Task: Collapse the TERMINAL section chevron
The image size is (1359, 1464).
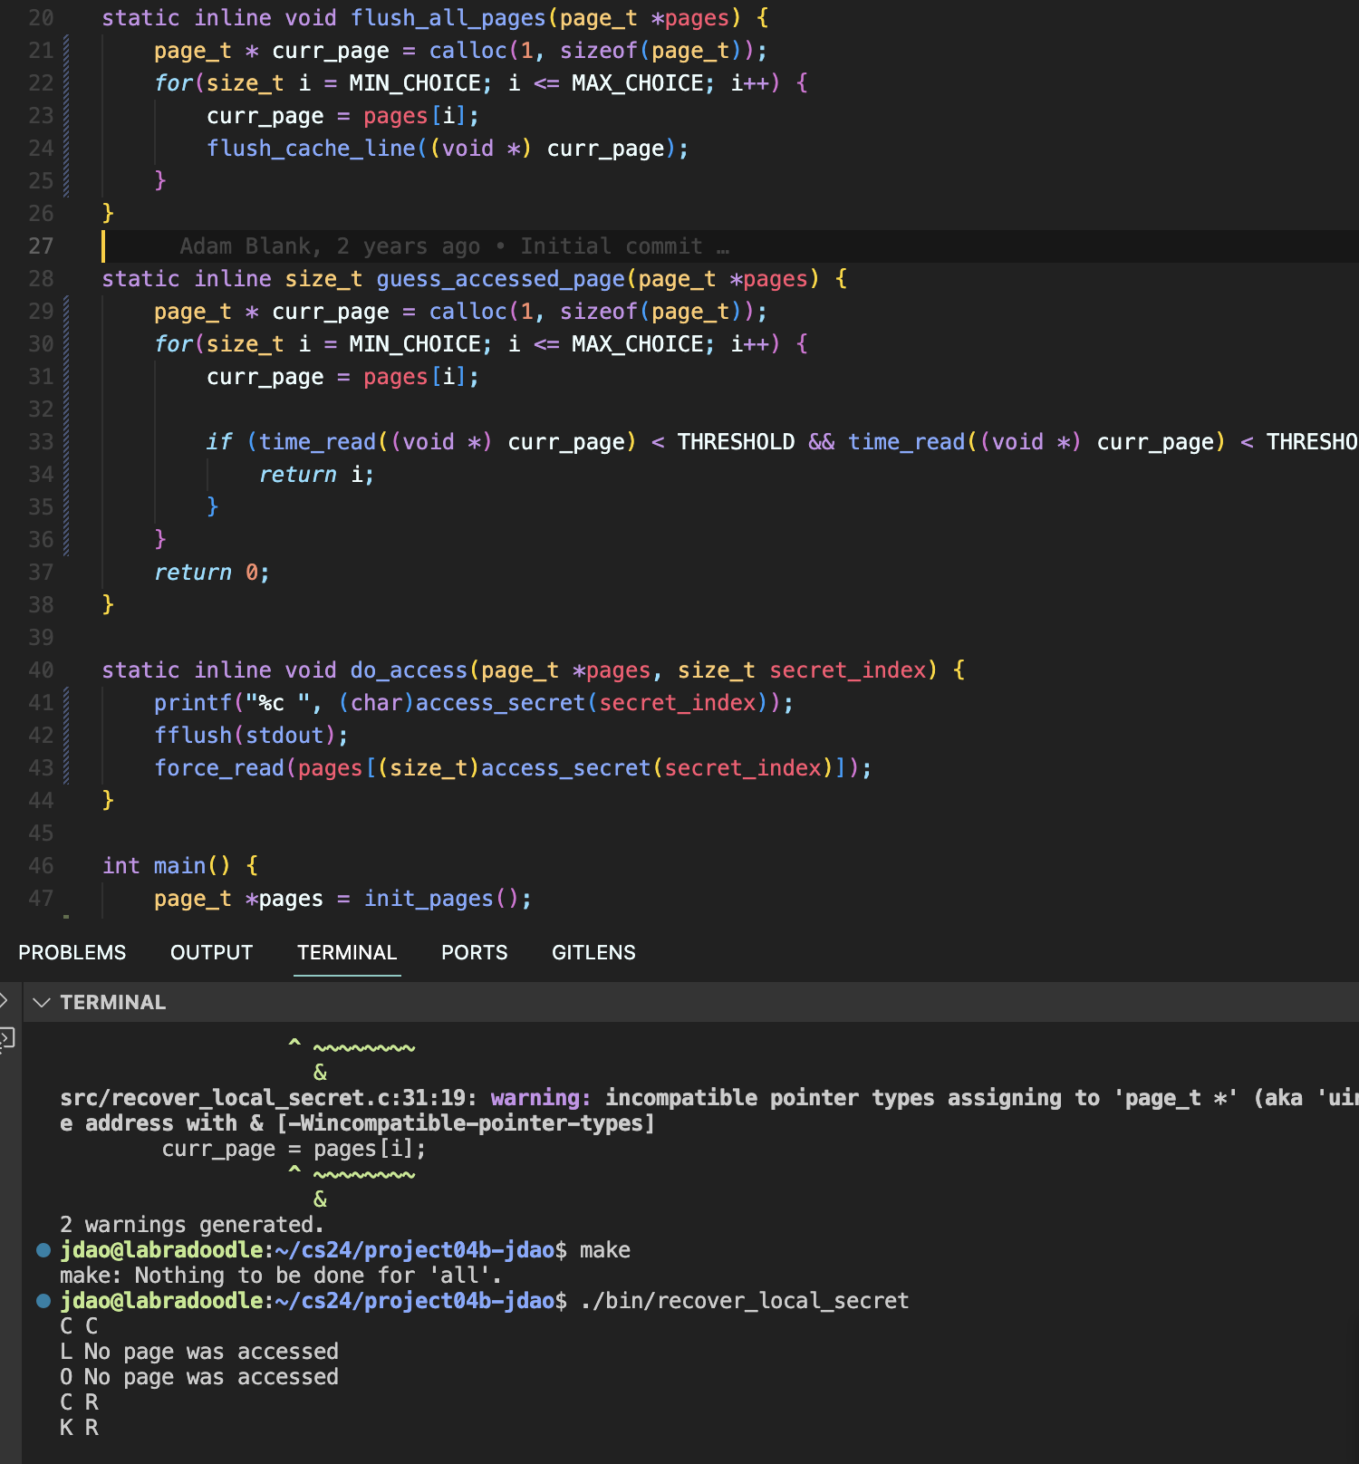Action: (x=41, y=1002)
